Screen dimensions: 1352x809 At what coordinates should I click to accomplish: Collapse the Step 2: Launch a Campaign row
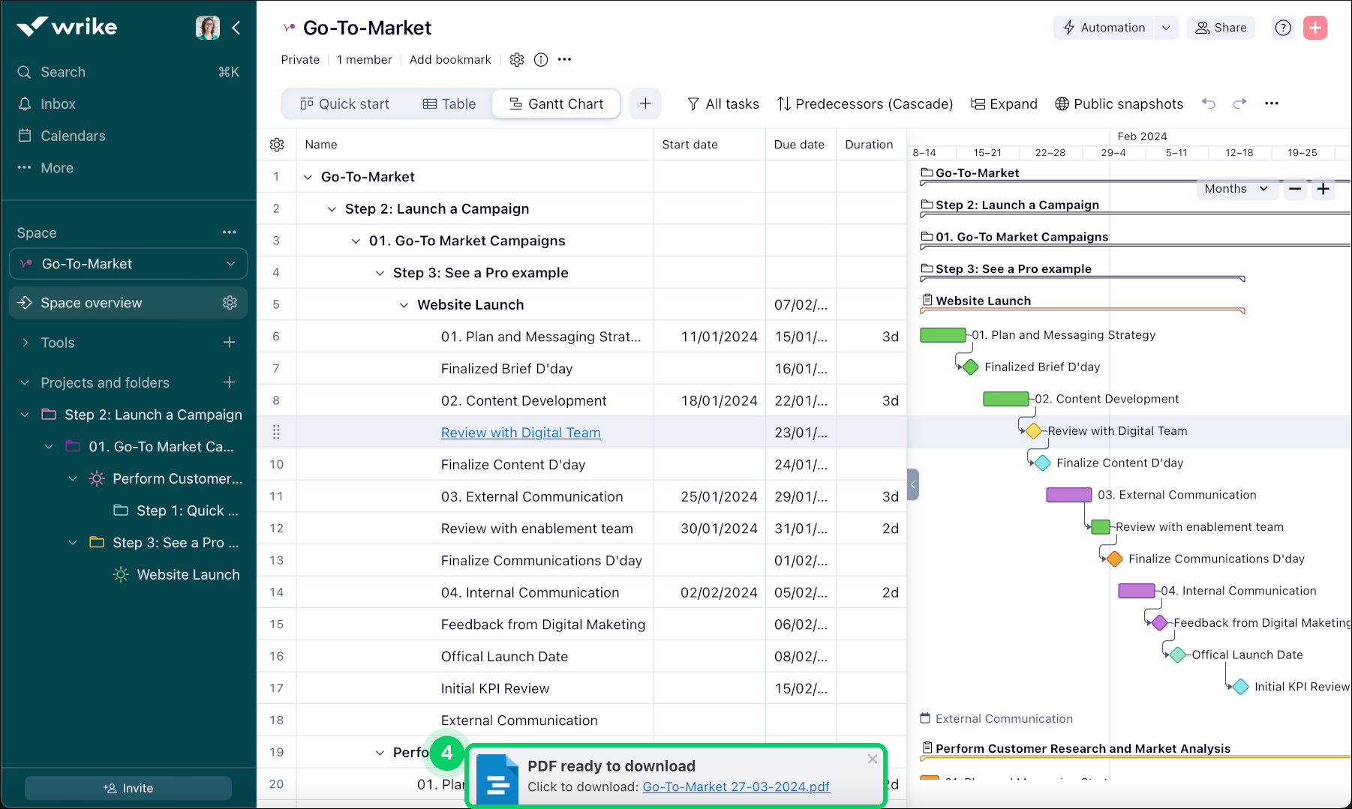click(x=332, y=208)
